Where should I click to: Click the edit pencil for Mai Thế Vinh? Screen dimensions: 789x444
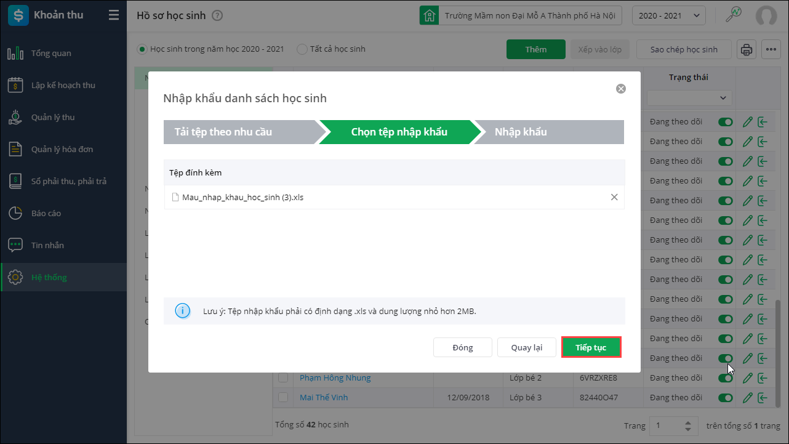[x=748, y=397]
